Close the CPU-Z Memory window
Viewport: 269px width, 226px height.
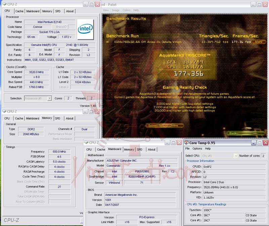[x=97, y=112]
